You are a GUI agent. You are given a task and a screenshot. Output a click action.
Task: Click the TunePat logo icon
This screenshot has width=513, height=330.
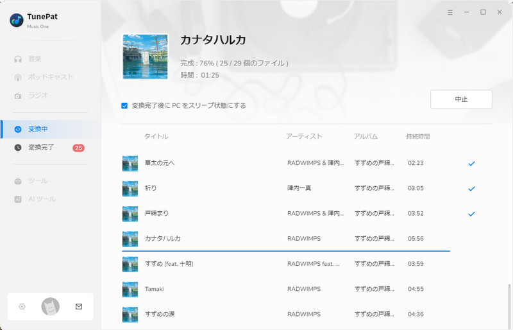coord(17,21)
